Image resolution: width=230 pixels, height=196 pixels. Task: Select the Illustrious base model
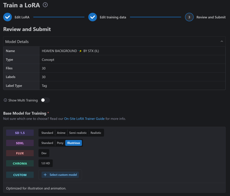coord(73,143)
